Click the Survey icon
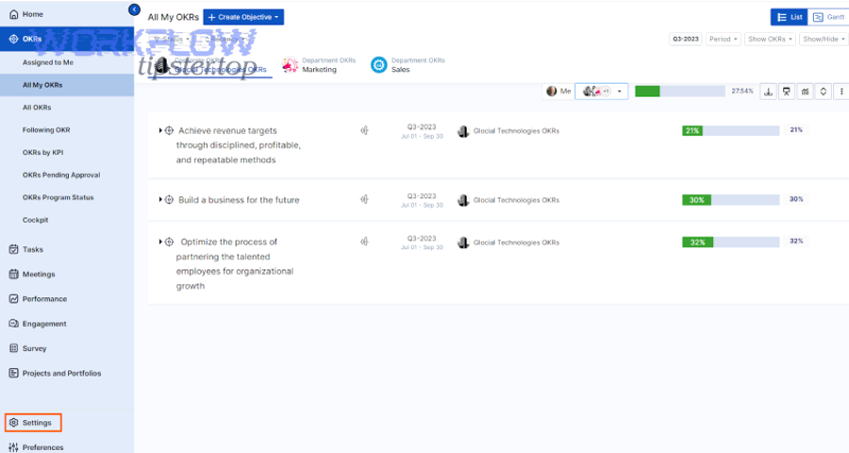Image resolution: width=849 pixels, height=453 pixels. [13, 348]
